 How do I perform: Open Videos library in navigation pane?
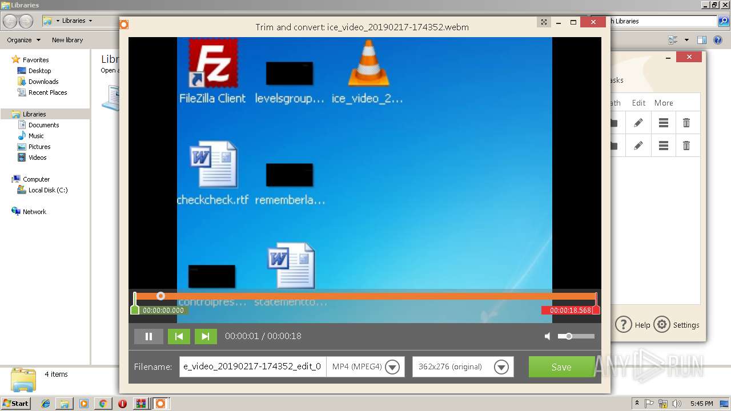(x=38, y=158)
